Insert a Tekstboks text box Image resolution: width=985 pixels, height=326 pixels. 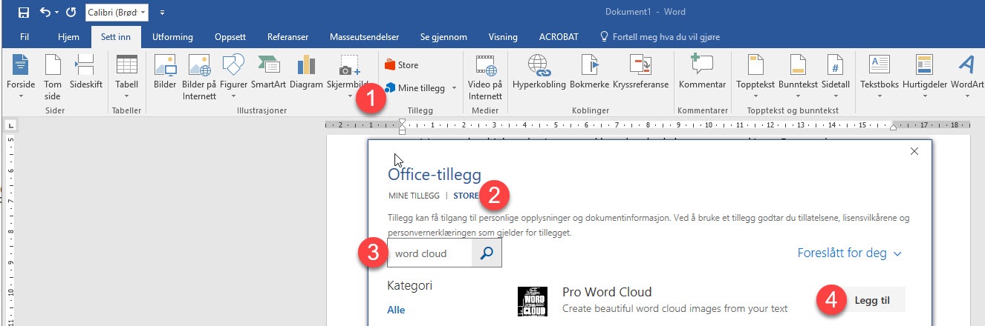[x=880, y=77]
